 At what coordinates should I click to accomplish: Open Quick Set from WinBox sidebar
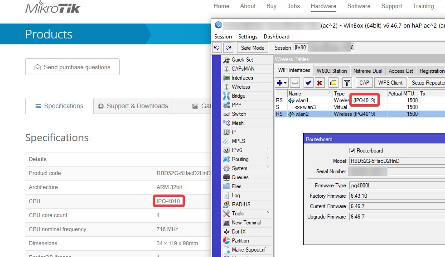pos(242,60)
